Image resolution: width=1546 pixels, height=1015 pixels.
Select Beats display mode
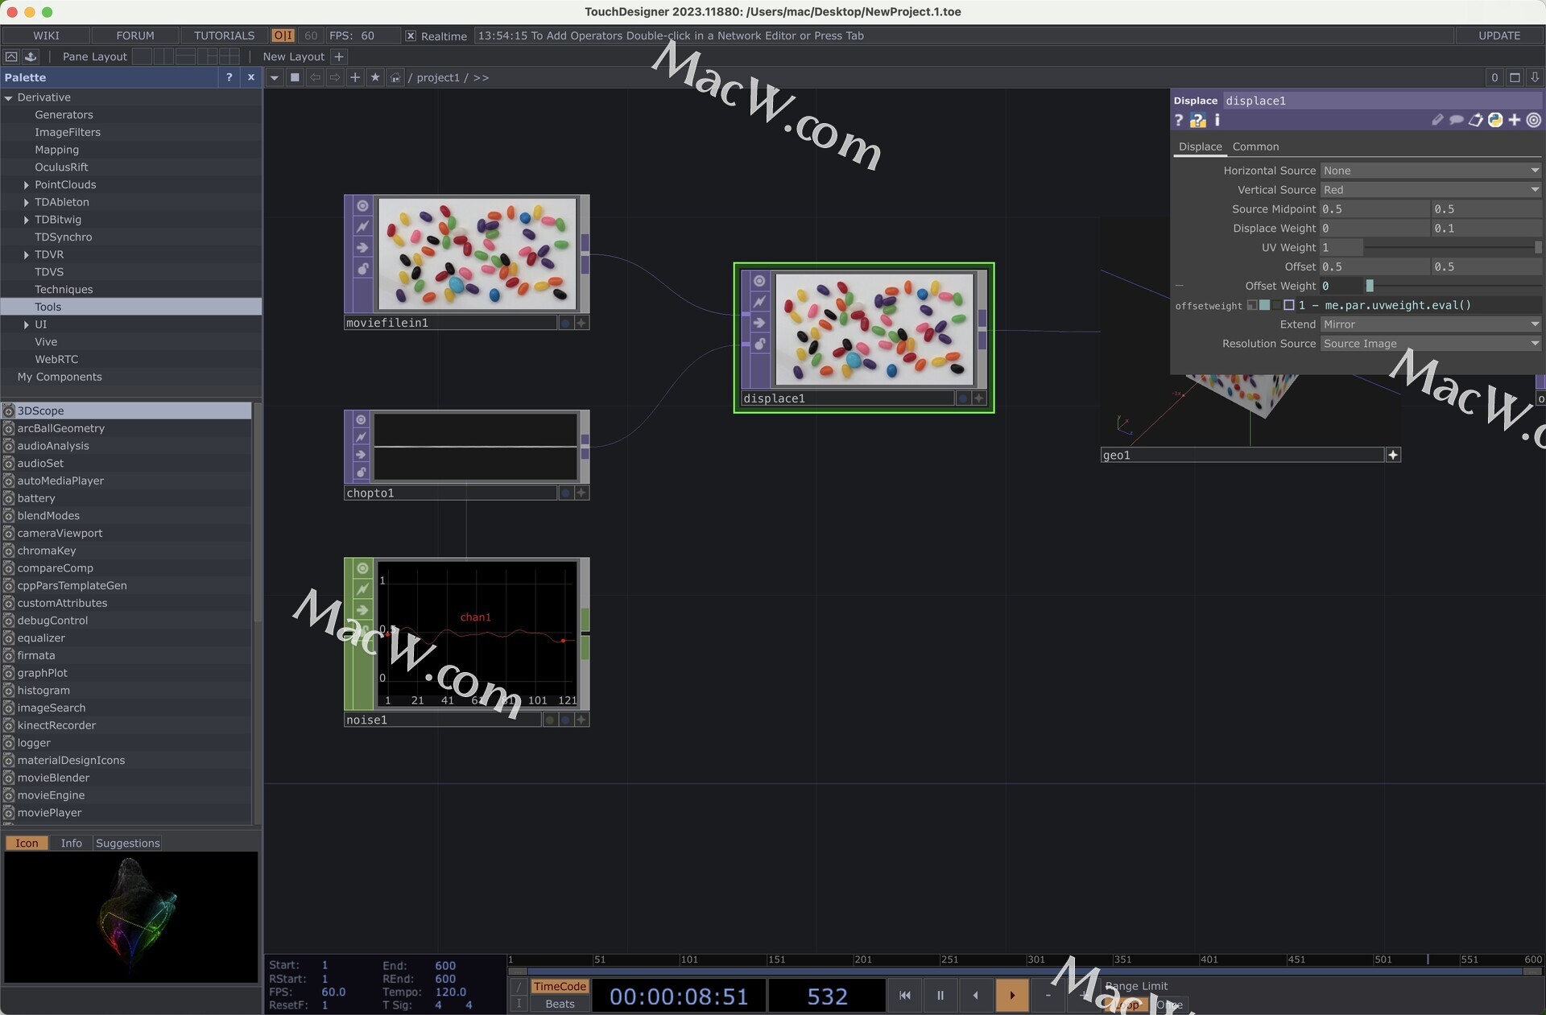(560, 1004)
